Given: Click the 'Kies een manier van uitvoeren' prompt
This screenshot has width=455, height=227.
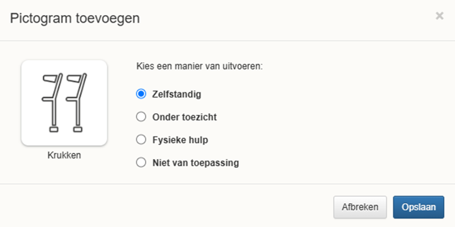Looking at the screenshot, I should 199,66.
